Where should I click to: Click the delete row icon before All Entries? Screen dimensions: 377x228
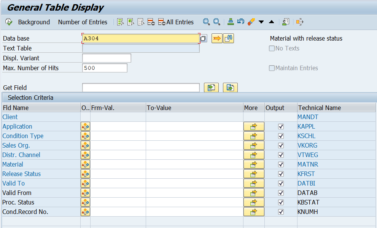click(x=151, y=22)
